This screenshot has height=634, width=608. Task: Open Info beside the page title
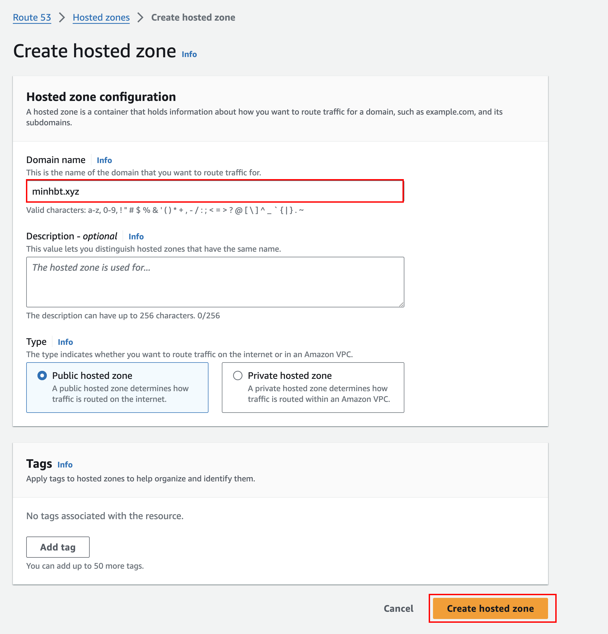pyautogui.click(x=189, y=54)
